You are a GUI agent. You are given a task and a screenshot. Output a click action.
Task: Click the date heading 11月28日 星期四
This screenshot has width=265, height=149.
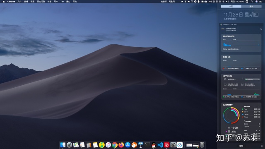[241, 15]
